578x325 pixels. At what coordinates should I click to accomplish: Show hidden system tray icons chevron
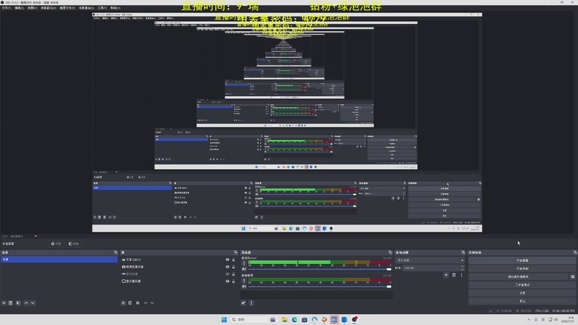(x=529, y=319)
